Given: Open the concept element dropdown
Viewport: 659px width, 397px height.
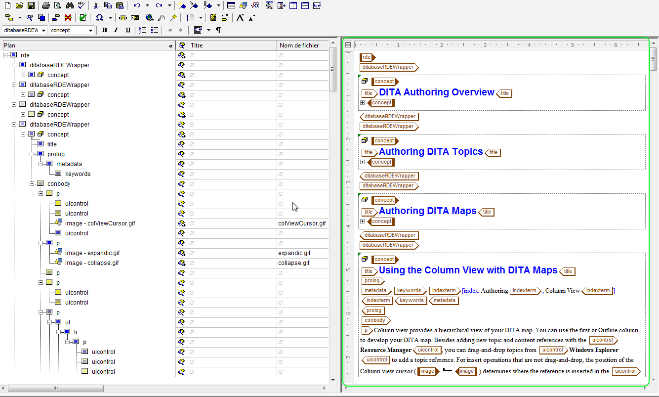Looking at the screenshot, I should click(x=90, y=30).
